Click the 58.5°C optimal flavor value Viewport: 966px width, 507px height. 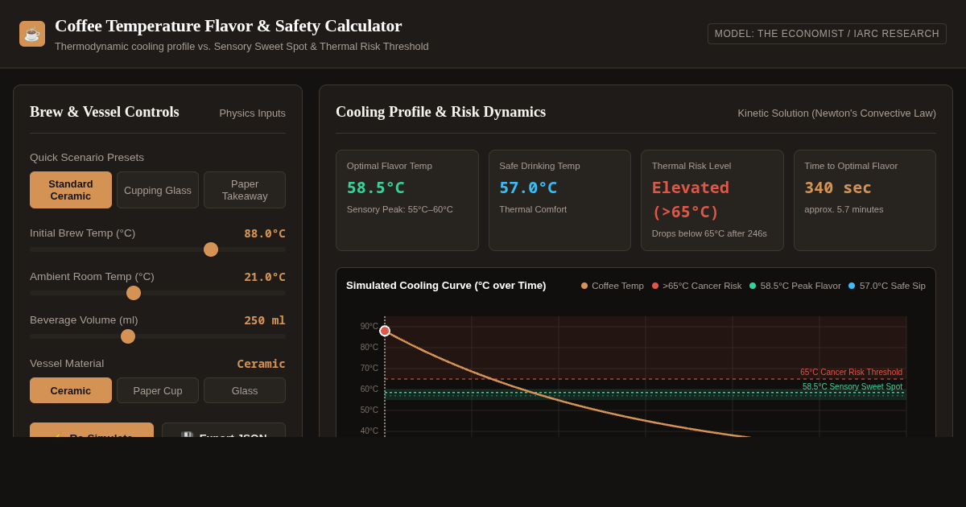[x=376, y=188]
